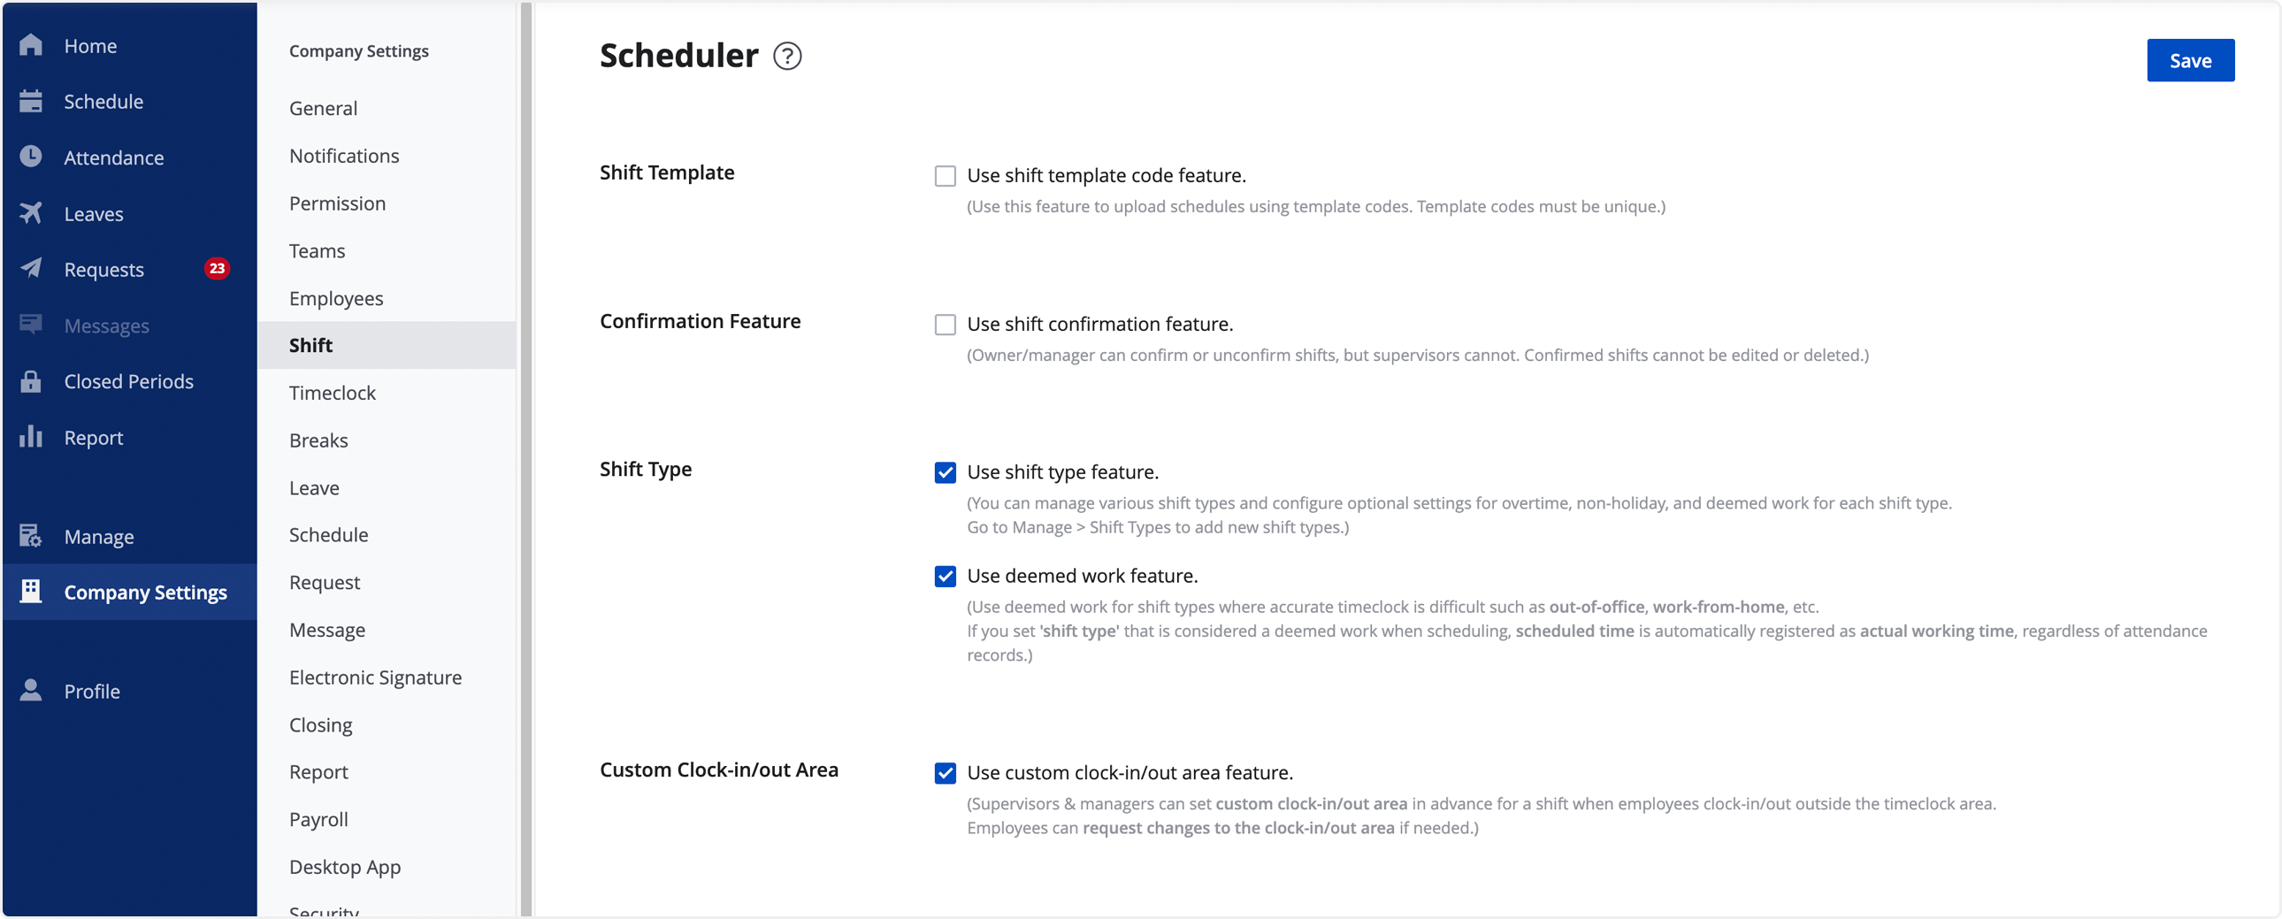
Task: Uncheck the deemed work feature checkbox
Action: 946,577
